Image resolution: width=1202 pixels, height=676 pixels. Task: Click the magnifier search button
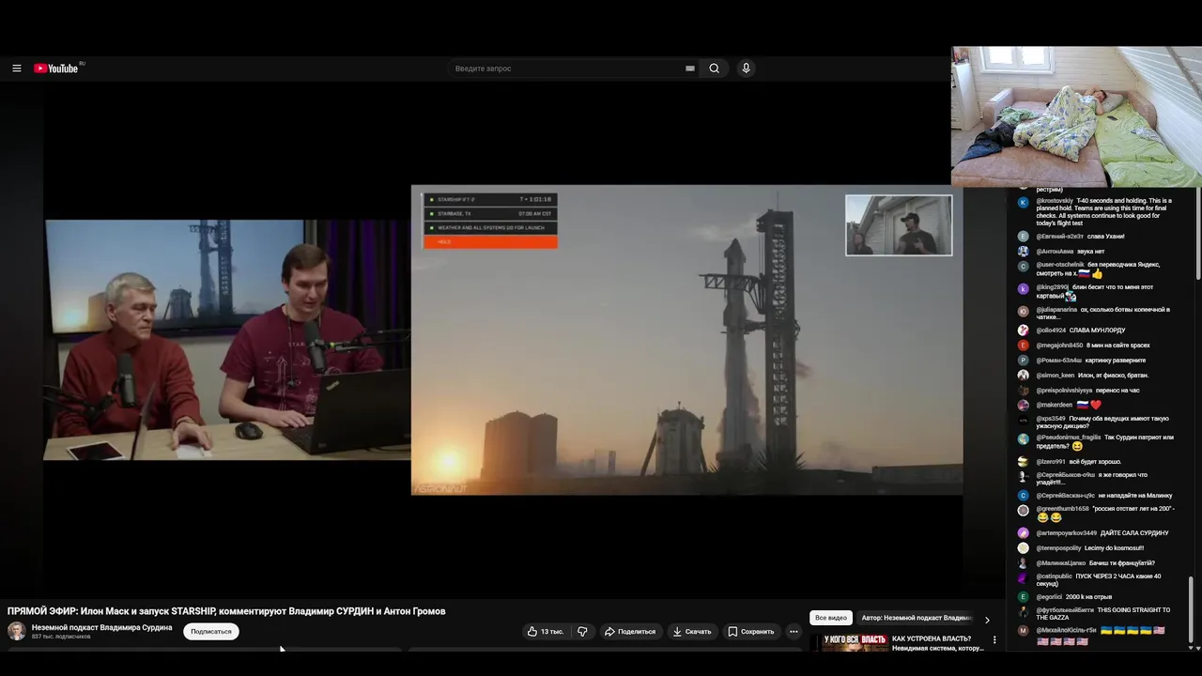tap(715, 69)
